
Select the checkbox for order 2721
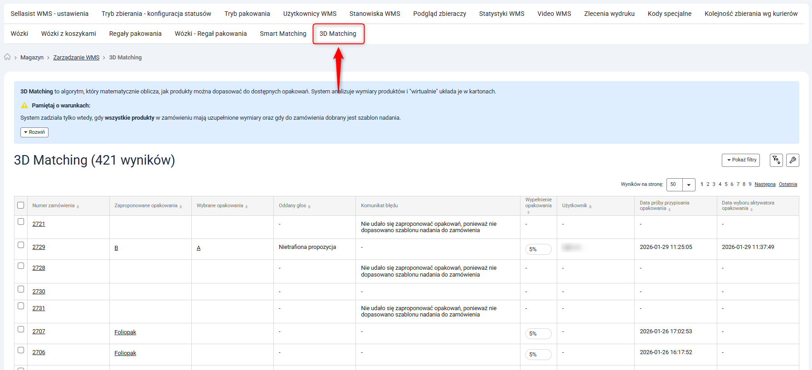coord(21,222)
